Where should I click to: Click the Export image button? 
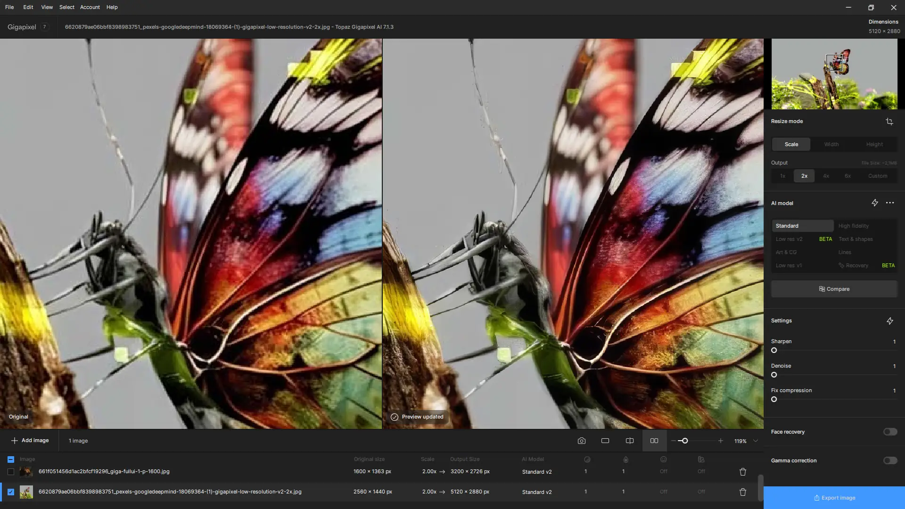(834, 498)
